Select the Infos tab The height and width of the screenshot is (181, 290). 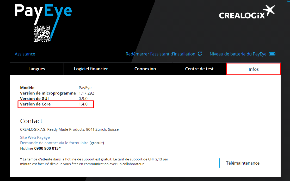[254, 69]
